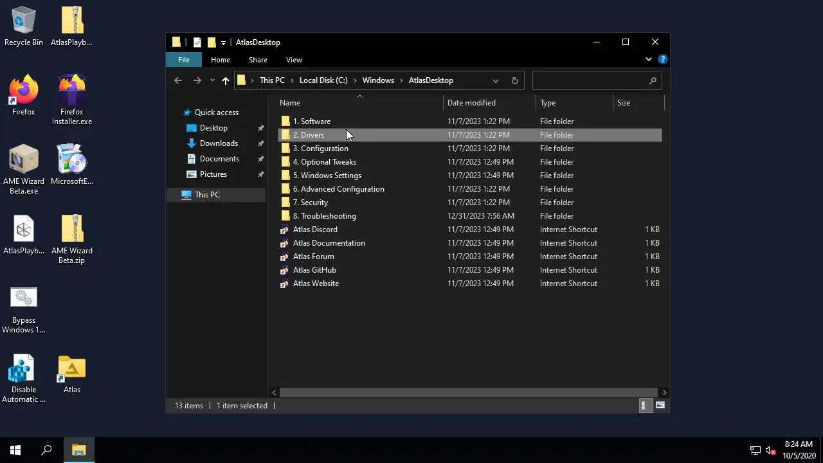The image size is (823, 463).
Task: Click Local Disk (C:) in the address bar
Action: point(323,80)
